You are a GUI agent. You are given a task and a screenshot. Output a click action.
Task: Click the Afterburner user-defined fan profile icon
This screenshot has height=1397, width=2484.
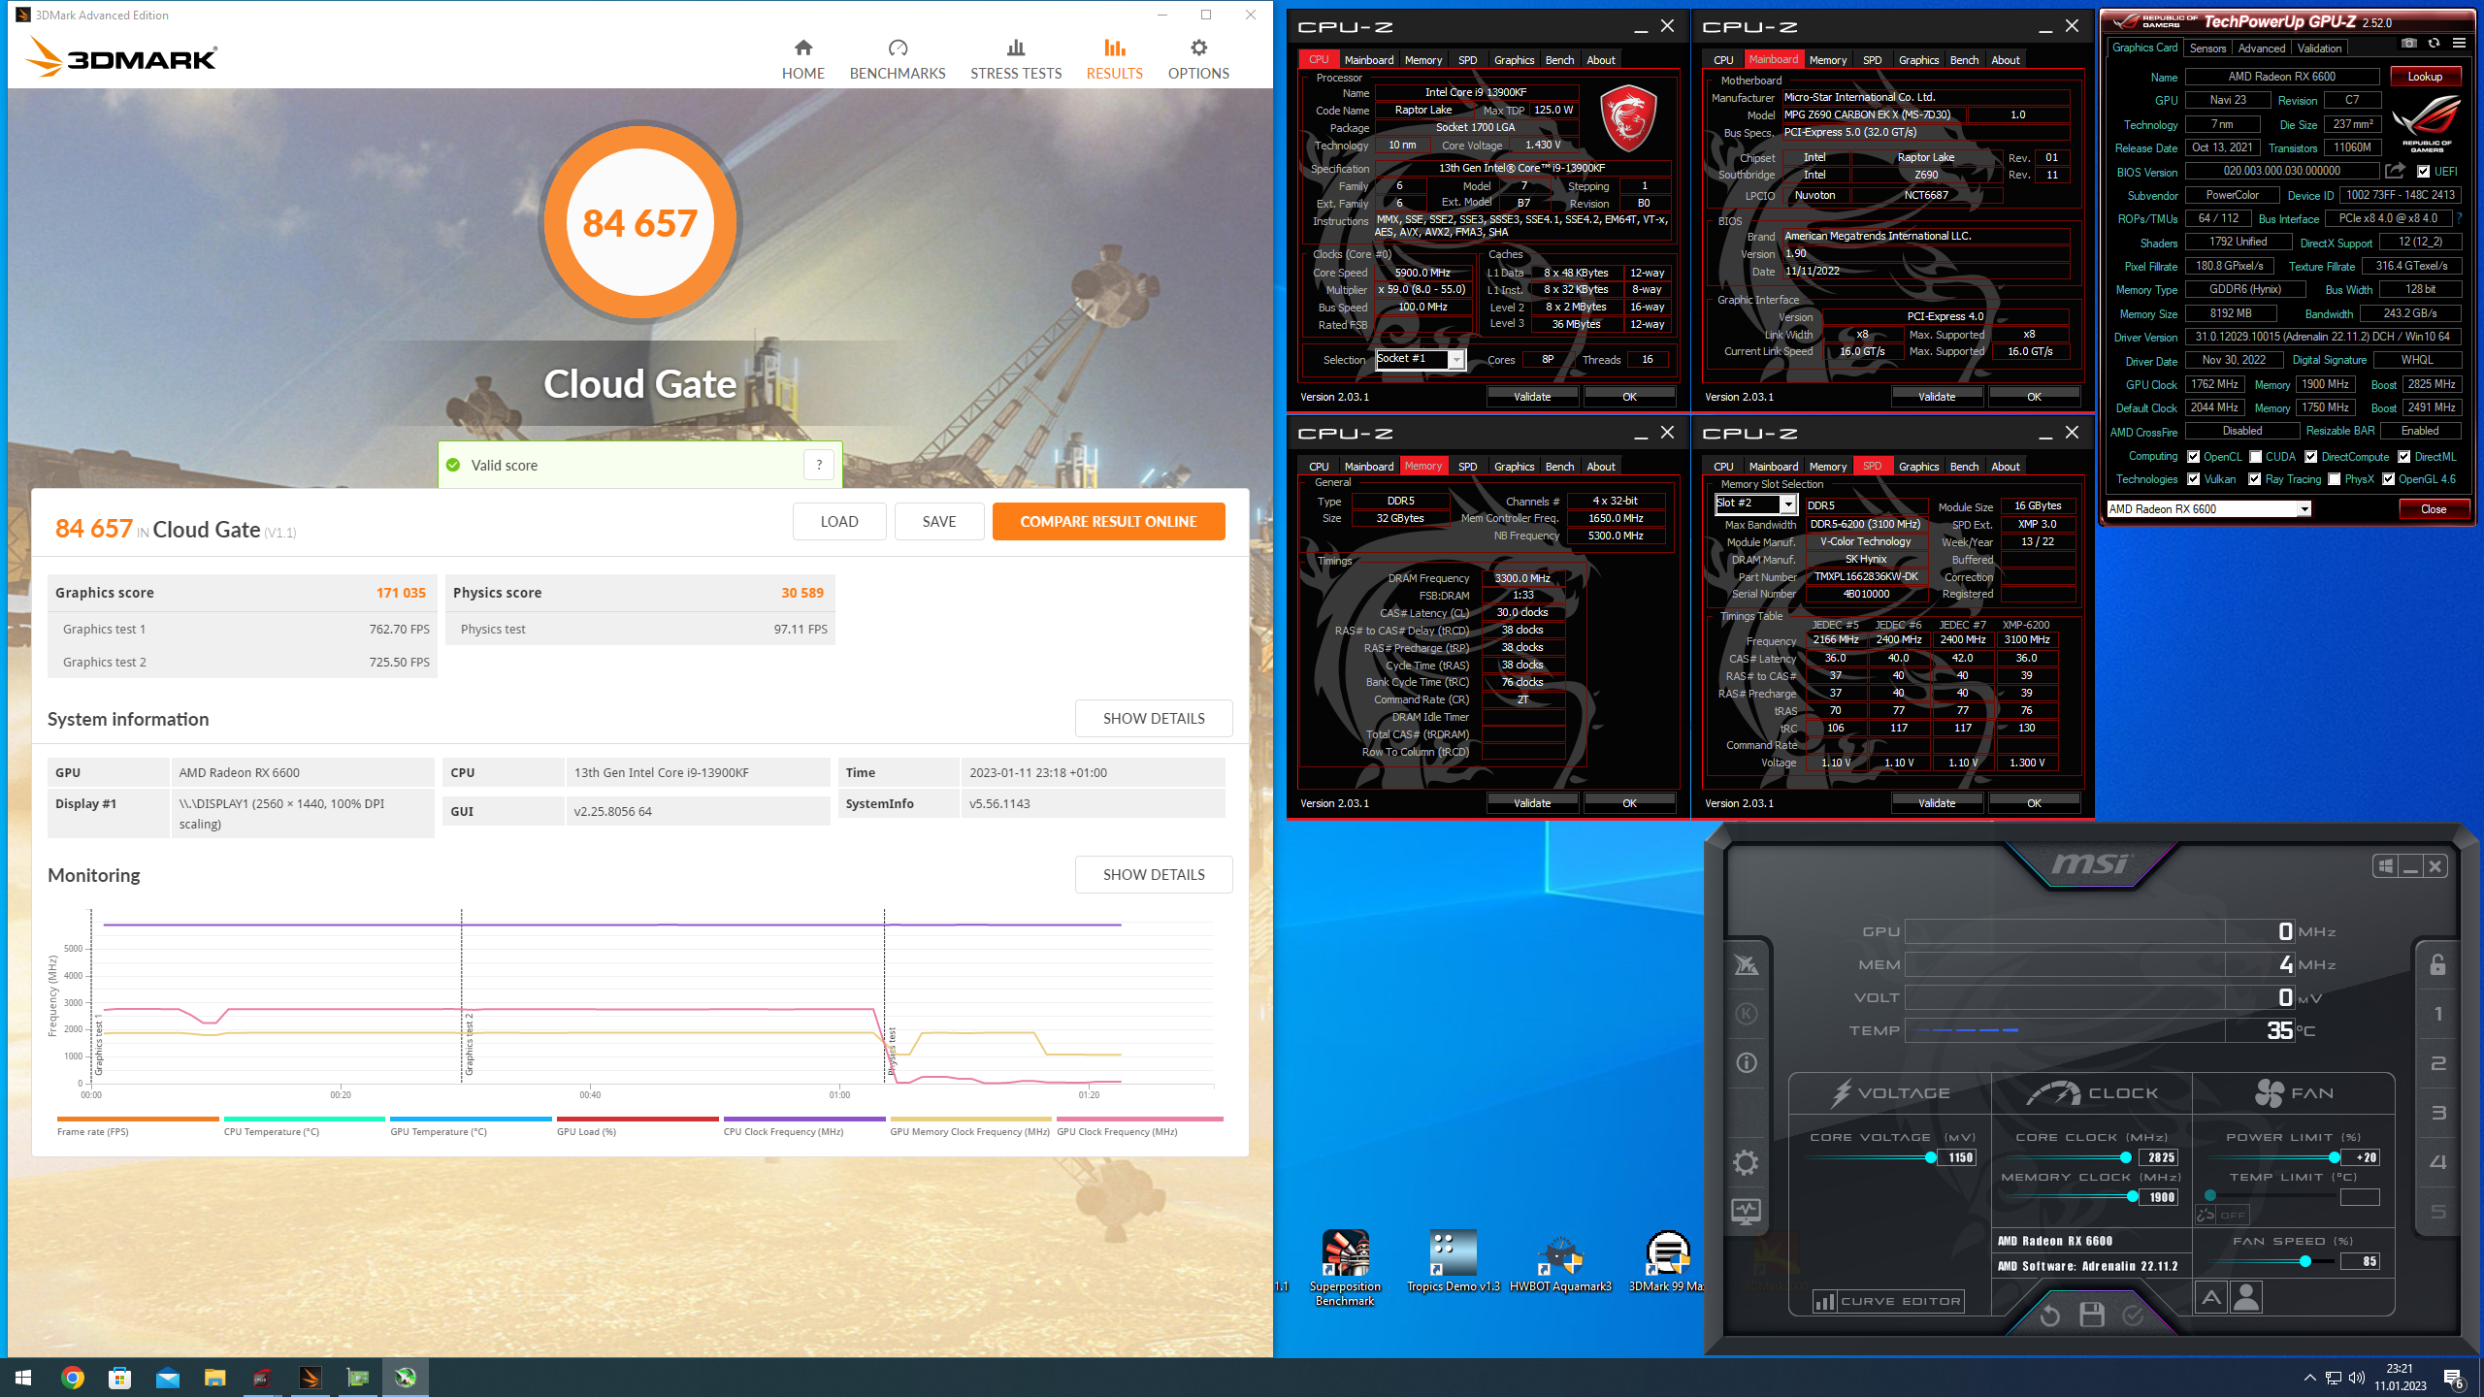pos(2247,1297)
